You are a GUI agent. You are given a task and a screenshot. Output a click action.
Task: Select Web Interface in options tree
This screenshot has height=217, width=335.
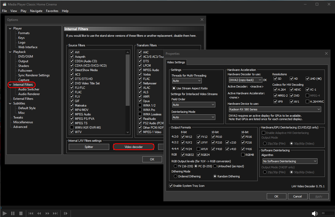point(28,47)
